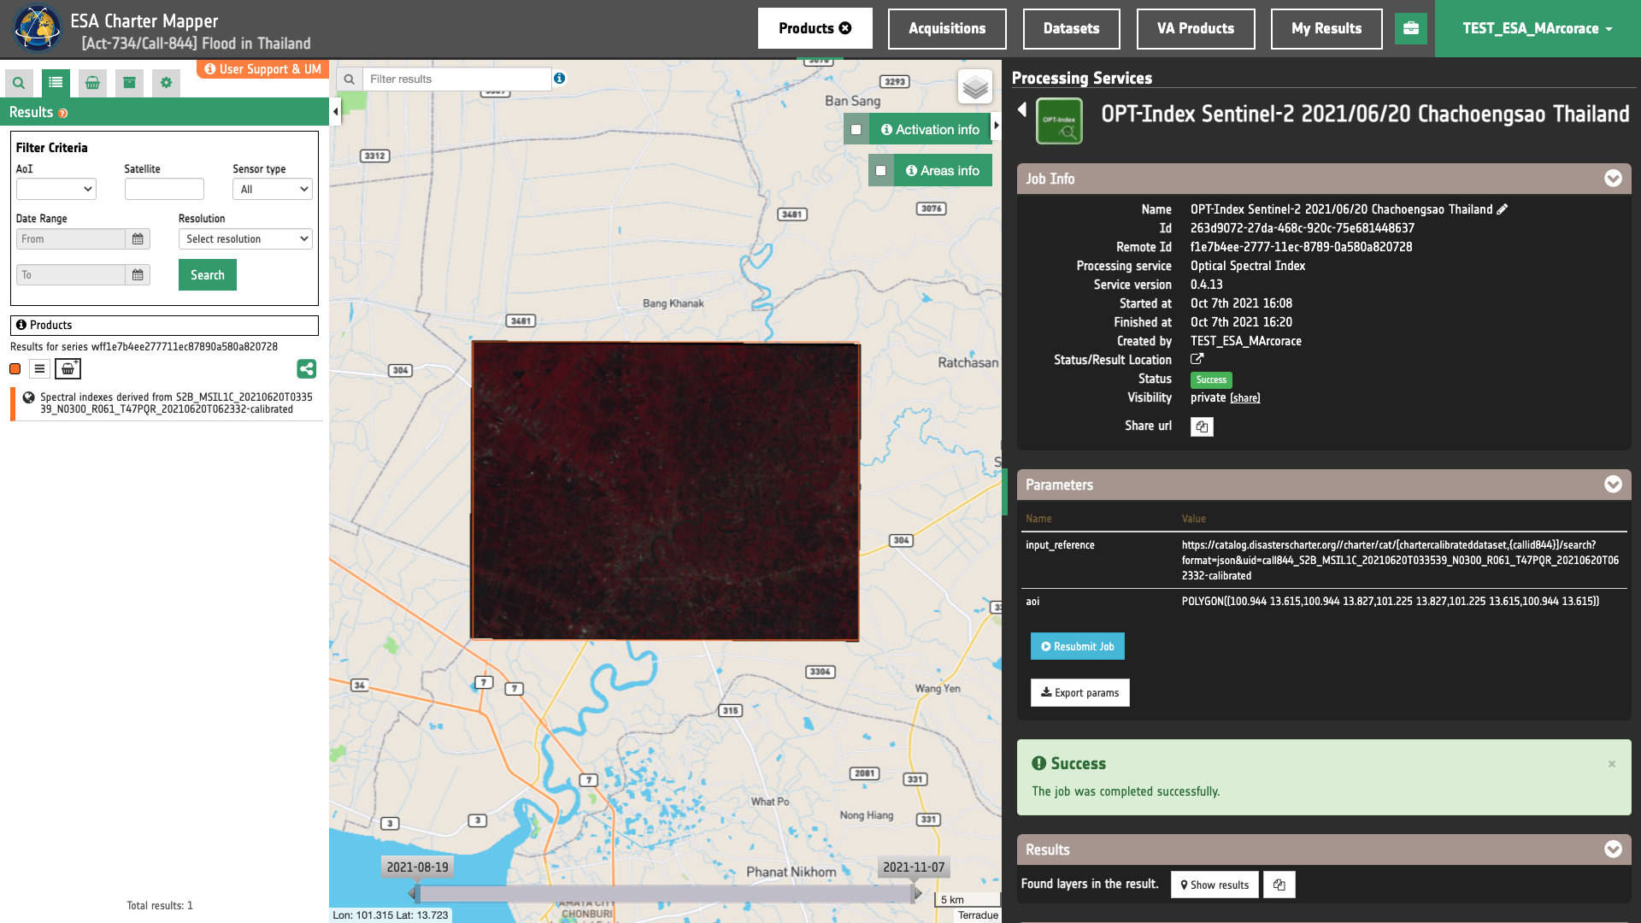Toggle the orange select-all results checkbox
Image resolution: width=1641 pixels, height=923 pixels.
(x=15, y=369)
